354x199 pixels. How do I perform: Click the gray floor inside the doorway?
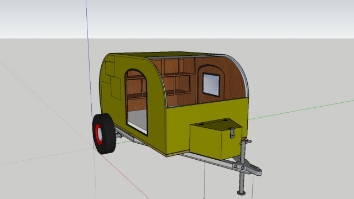(x=137, y=121)
